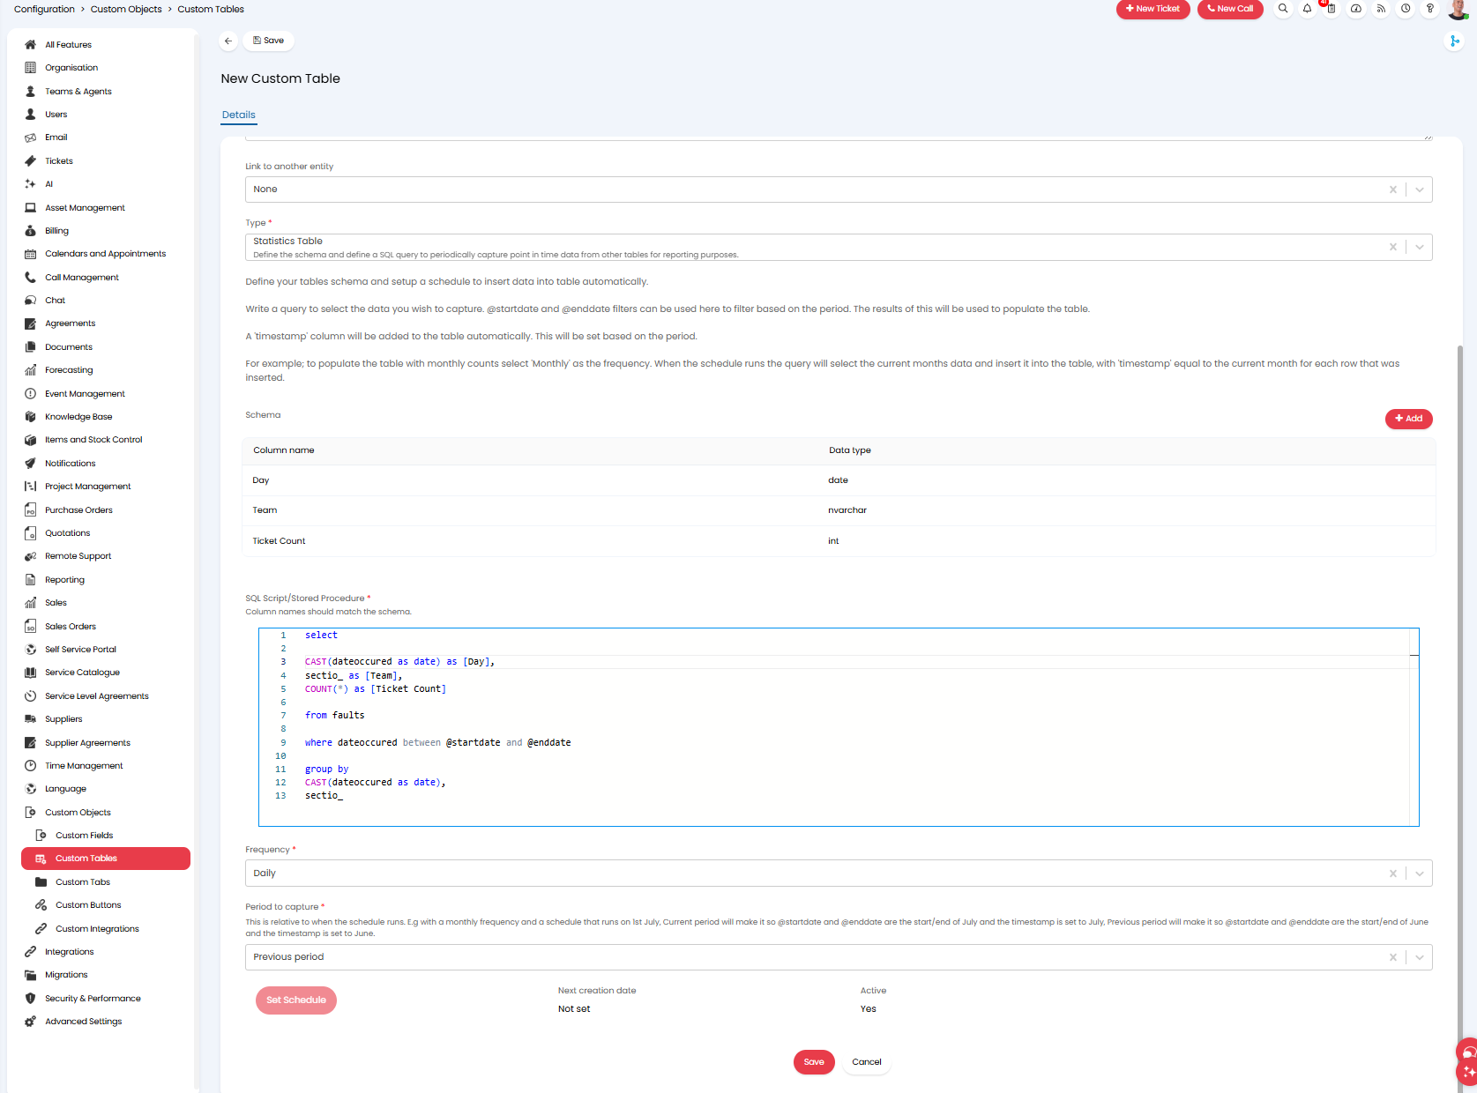Click the help question mark icon
Screen dimensions: 1477x1093
pyautogui.click(x=1430, y=9)
